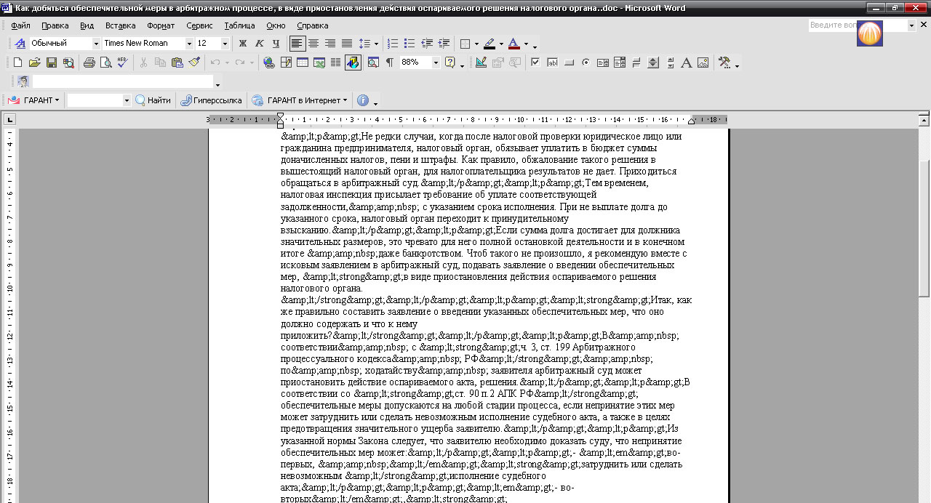
Task: Activate the Format Painter brush
Action: coord(193,63)
